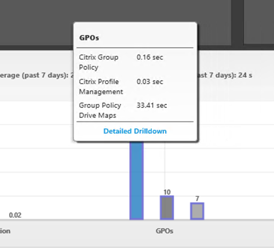Select the dark gray bar labeled 10
This screenshot has height=252, width=274.
coord(167,207)
